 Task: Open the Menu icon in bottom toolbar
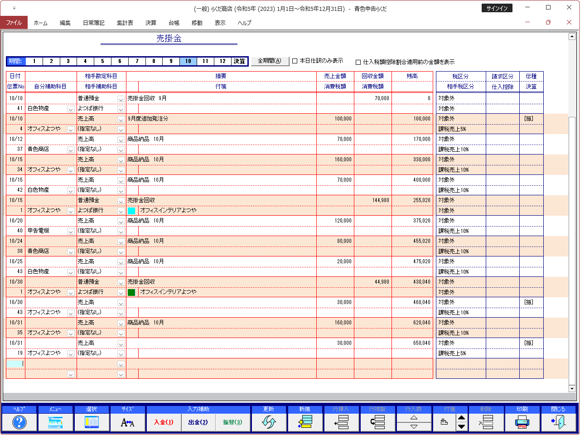[x=55, y=422]
